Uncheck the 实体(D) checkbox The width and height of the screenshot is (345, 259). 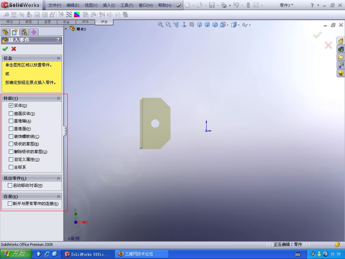tap(11, 106)
